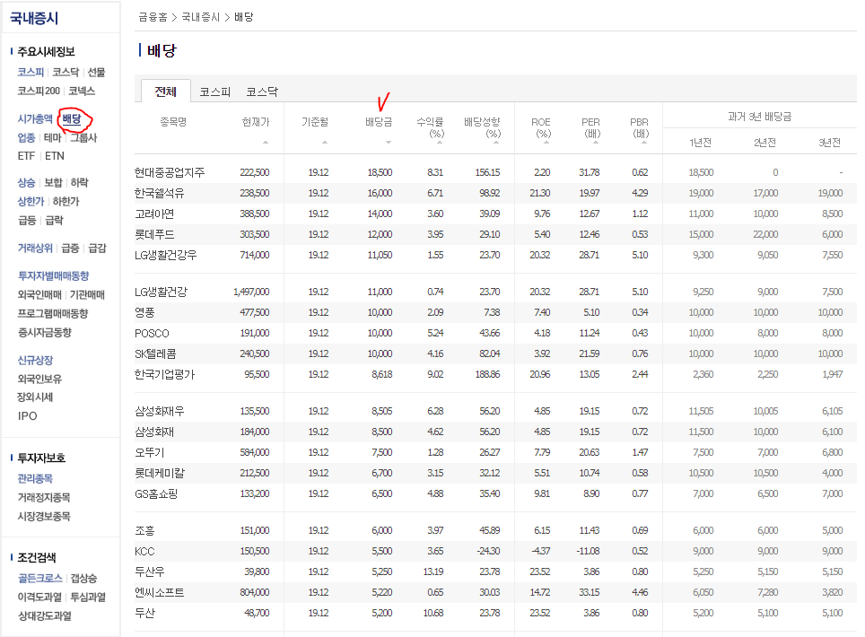Viewport: 865px width, 637px height.
Task: Open the 신규상장 sidebar link
Action: tap(35, 361)
